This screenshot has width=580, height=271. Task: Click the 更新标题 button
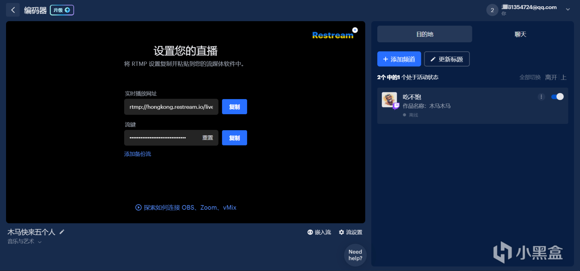pos(447,59)
